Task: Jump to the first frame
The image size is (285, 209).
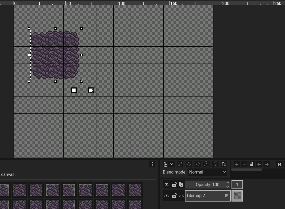Action: click(279, 164)
